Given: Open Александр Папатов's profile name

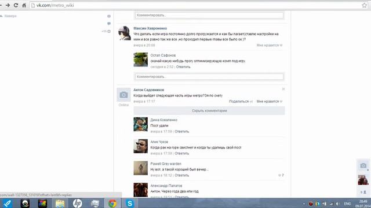Looking at the screenshot, I should click(x=166, y=185).
